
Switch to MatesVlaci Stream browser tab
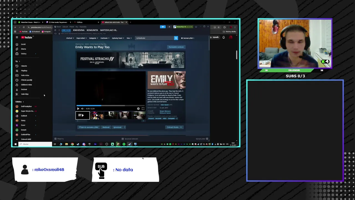31,22
